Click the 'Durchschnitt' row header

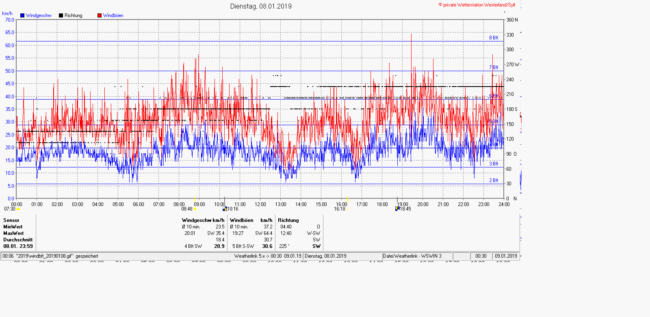(18, 240)
